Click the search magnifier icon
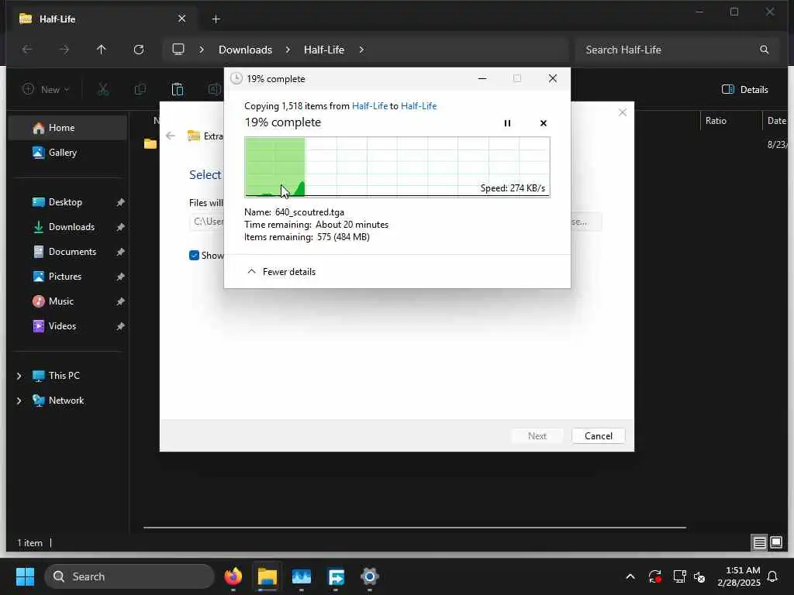This screenshot has height=595, width=794. (x=764, y=50)
